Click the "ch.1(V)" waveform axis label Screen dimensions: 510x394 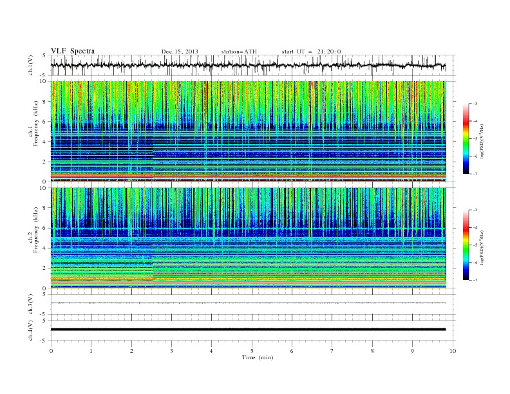(x=31, y=65)
